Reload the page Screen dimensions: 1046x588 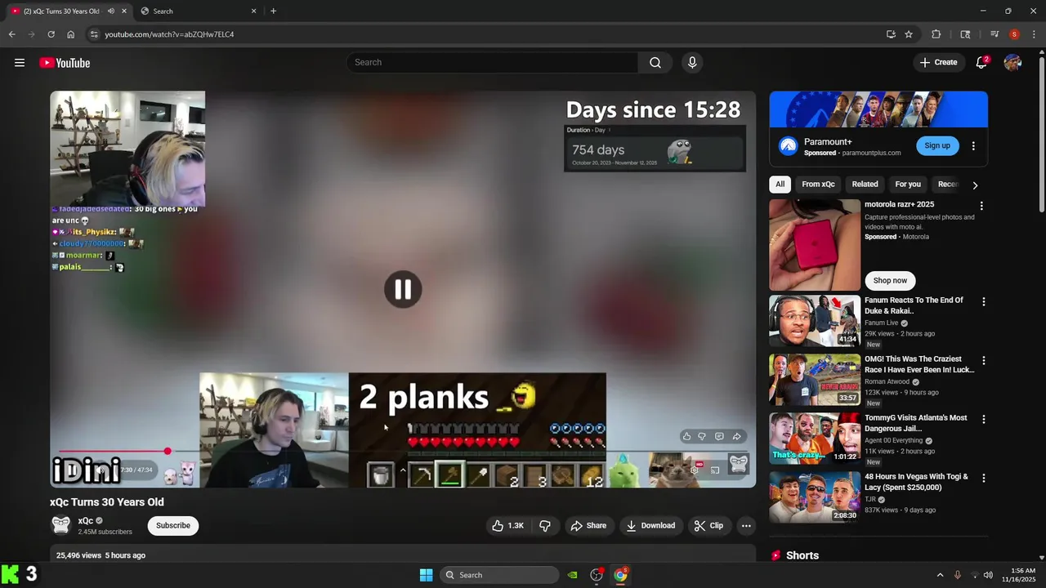51,34
